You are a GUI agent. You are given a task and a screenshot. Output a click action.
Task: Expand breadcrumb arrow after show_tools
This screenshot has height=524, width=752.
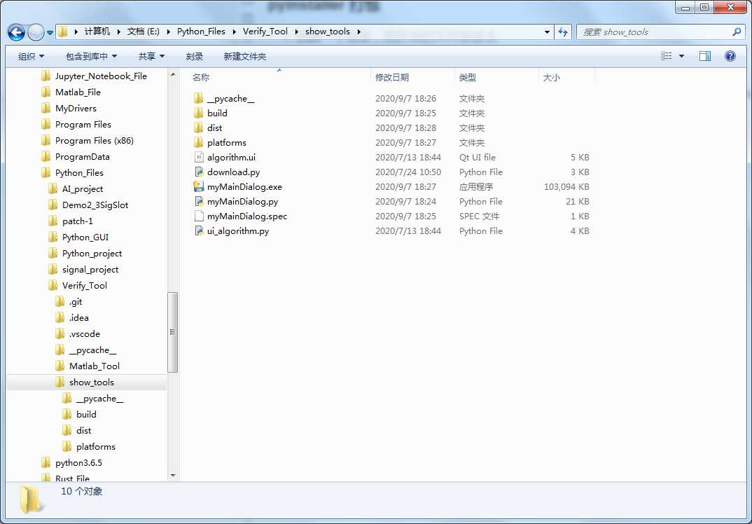(358, 32)
